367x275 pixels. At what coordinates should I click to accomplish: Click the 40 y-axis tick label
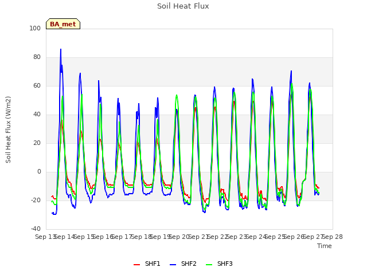[x=37, y=115]
